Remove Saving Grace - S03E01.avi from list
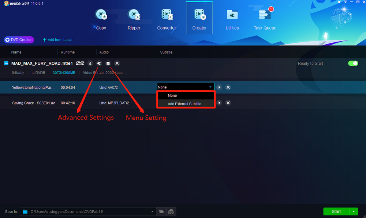The width and height of the screenshot is (366, 218). coord(228,103)
